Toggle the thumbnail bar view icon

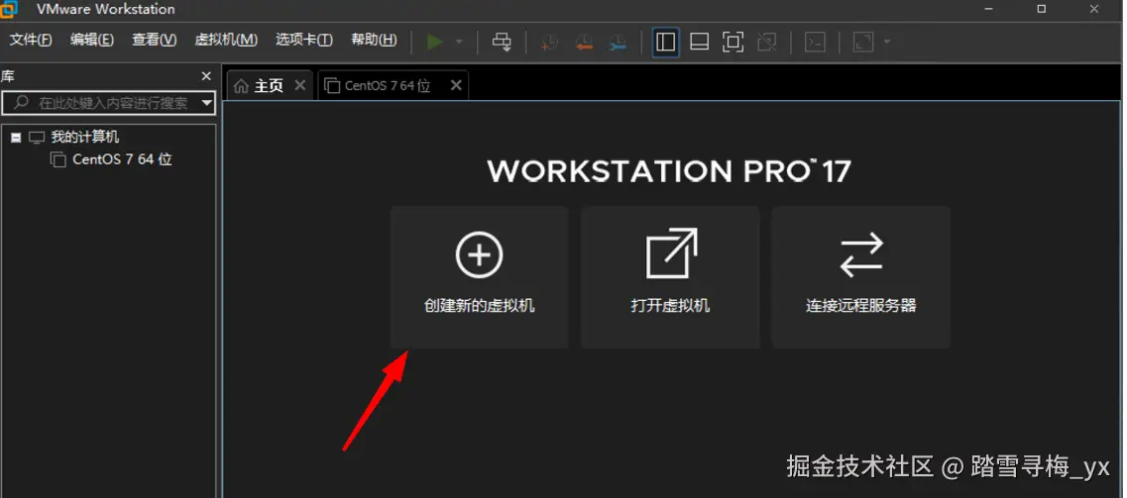point(700,42)
